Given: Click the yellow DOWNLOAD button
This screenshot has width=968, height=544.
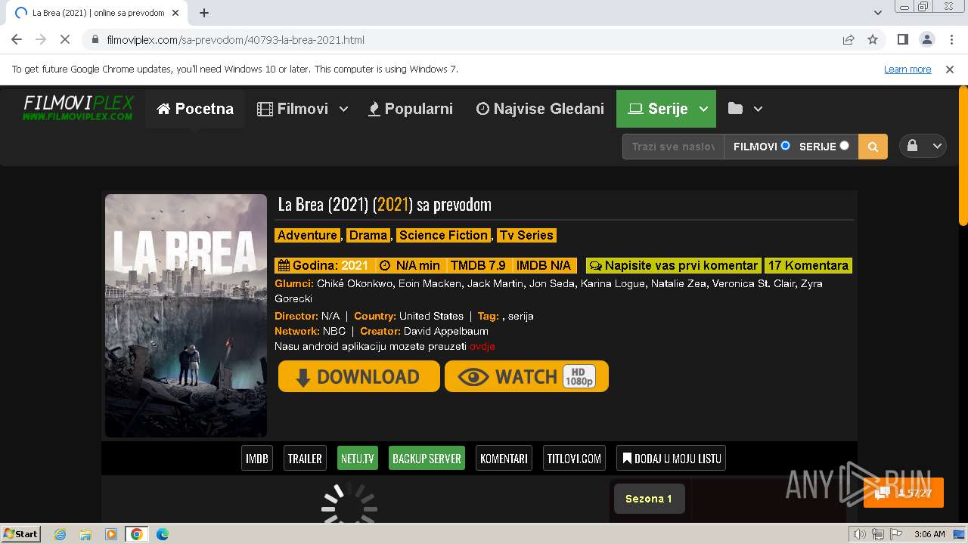Looking at the screenshot, I should pyautogui.click(x=359, y=376).
